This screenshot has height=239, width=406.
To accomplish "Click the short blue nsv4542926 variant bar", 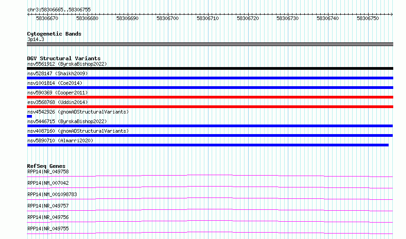I will coord(30,116).
